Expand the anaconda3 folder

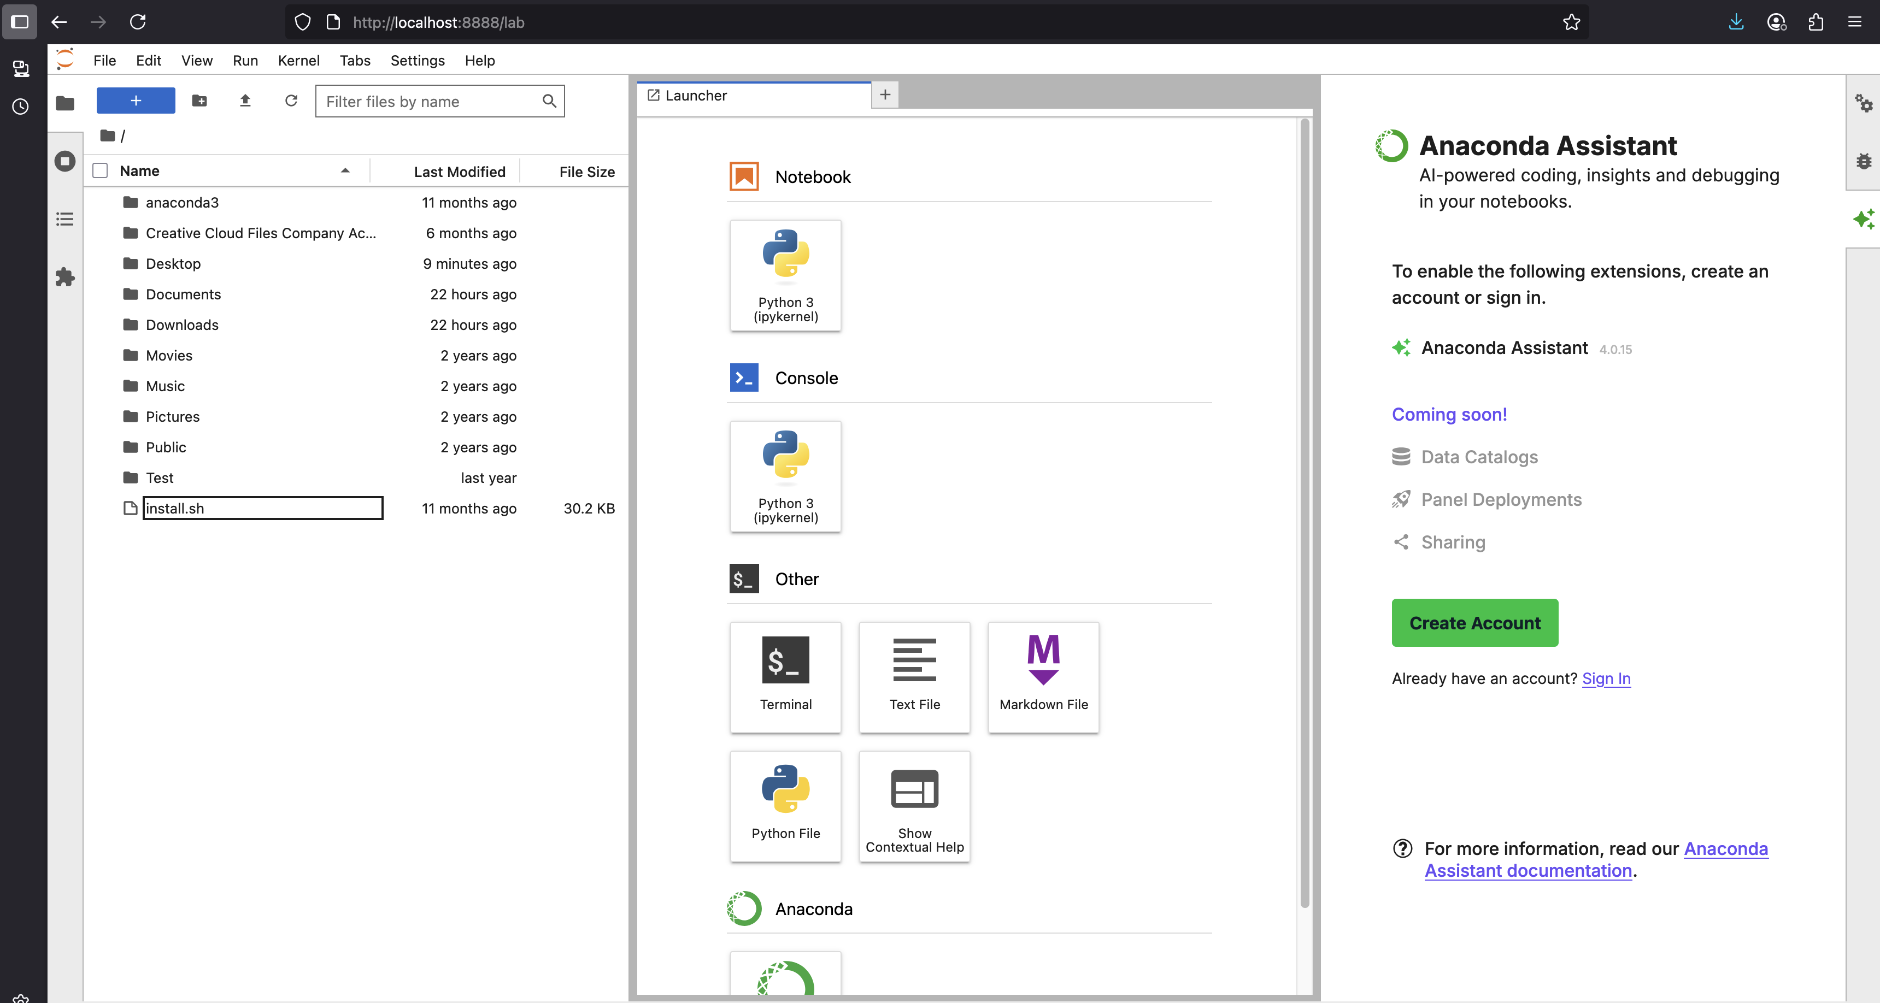[x=182, y=202]
